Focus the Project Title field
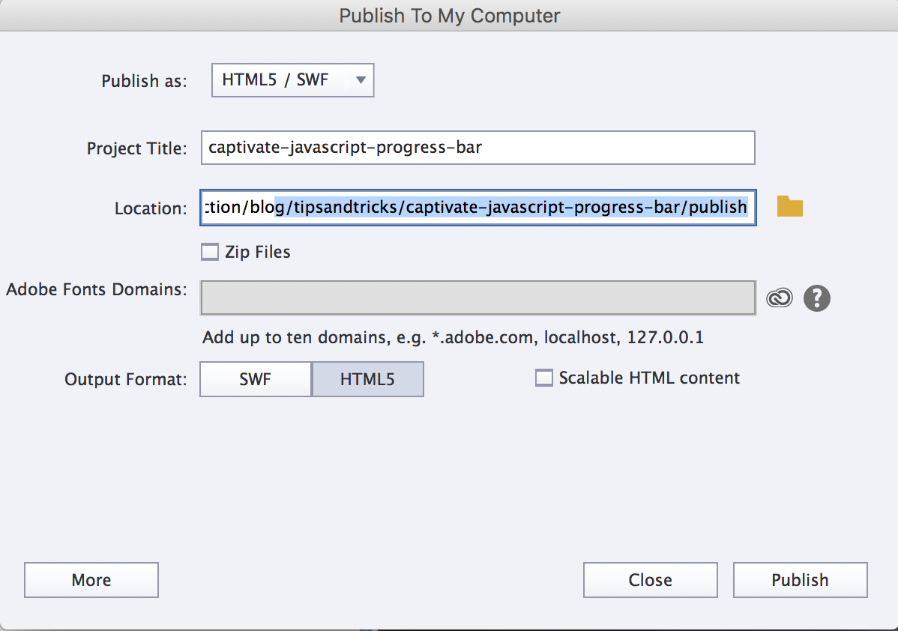898x631 pixels. tap(478, 148)
